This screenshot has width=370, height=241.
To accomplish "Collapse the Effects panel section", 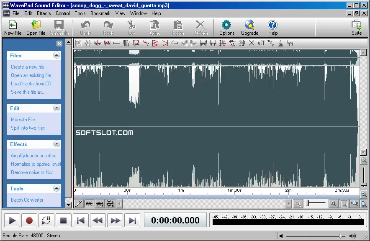I will (x=57, y=144).
